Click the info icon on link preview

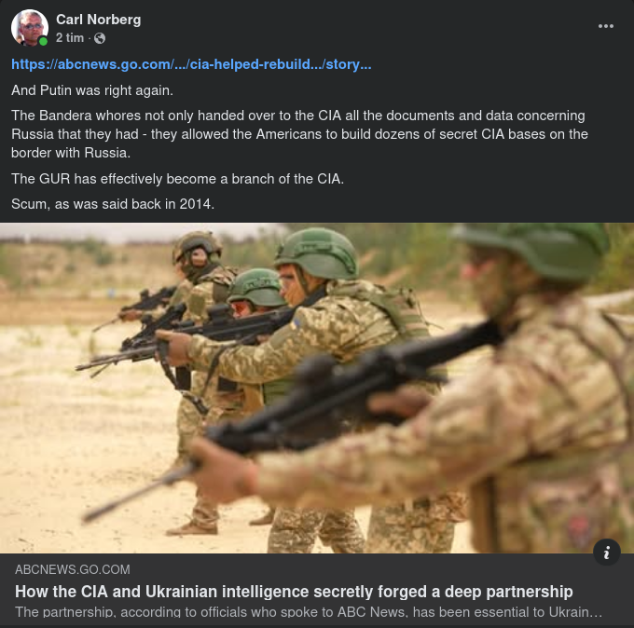[607, 552]
